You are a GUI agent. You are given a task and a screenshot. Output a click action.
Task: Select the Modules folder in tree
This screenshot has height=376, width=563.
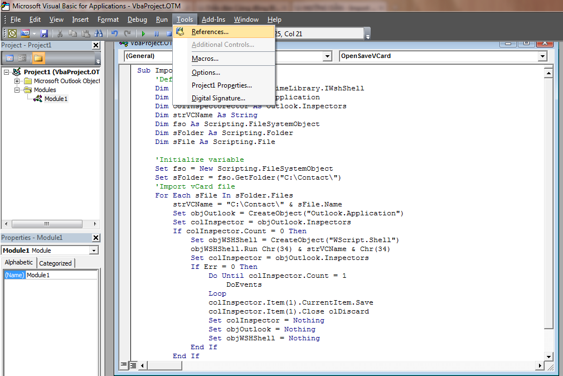click(x=45, y=90)
